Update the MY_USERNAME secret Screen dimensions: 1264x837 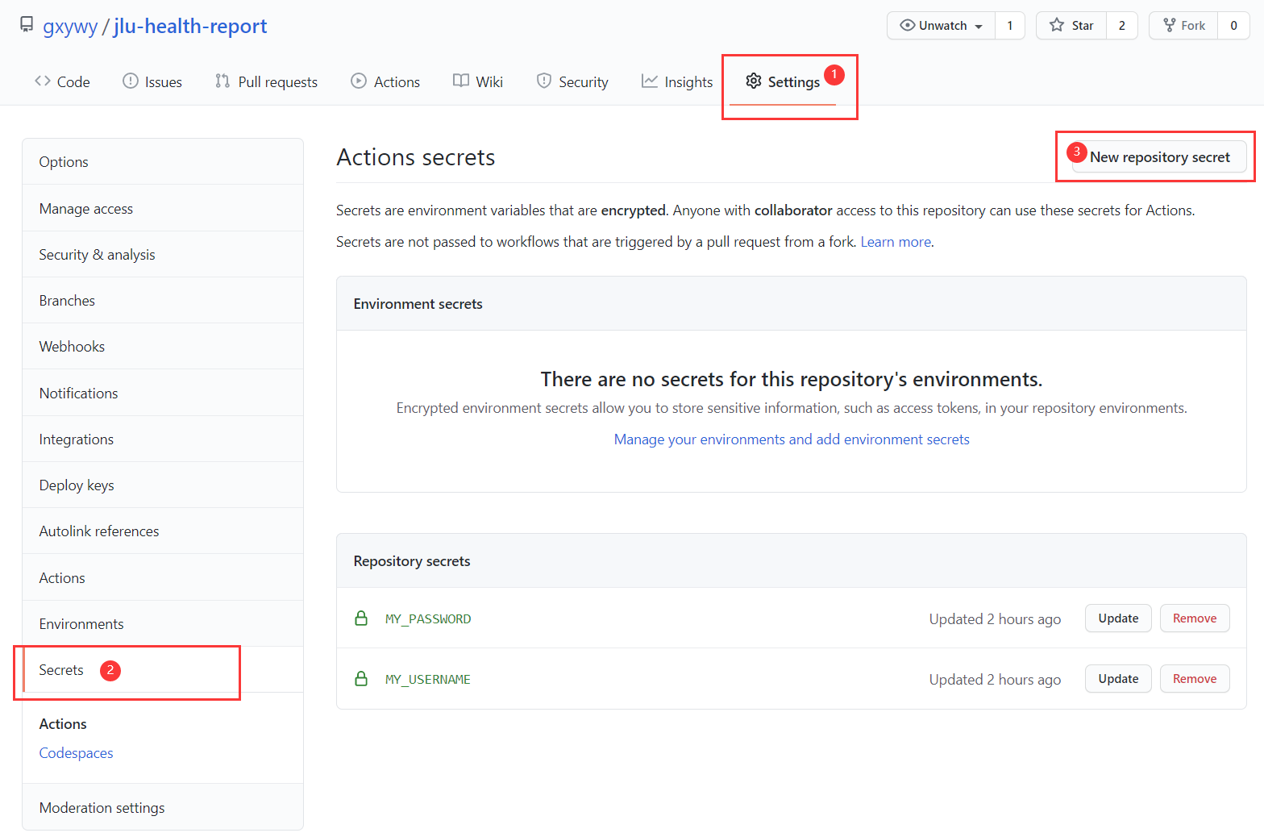pyautogui.click(x=1118, y=679)
